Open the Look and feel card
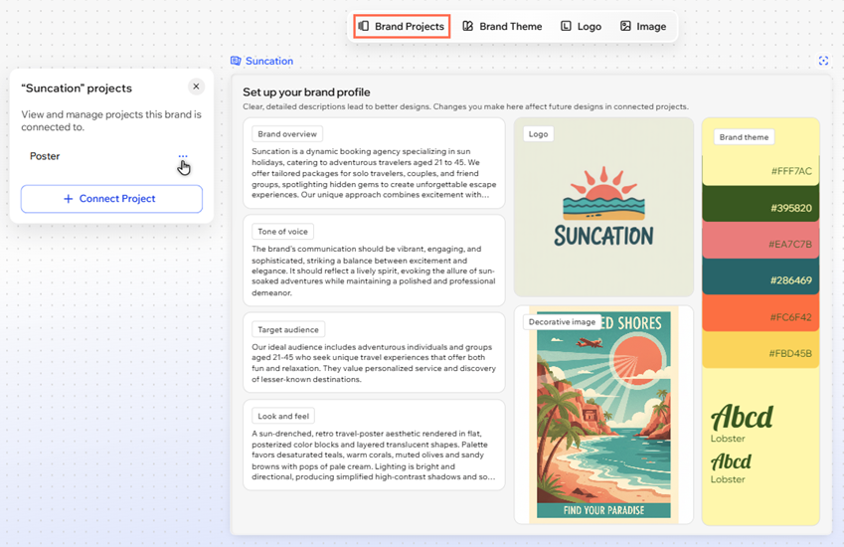844x547 pixels. click(x=374, y=445)
